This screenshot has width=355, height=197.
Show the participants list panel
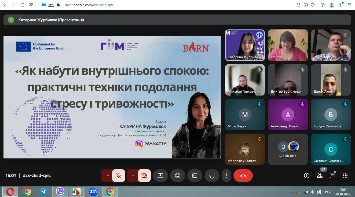click(319, 176)
